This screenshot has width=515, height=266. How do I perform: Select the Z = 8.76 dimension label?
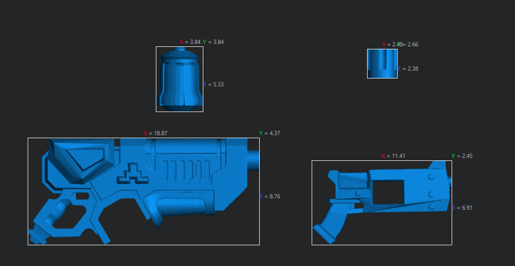click(x=270, y=196)
